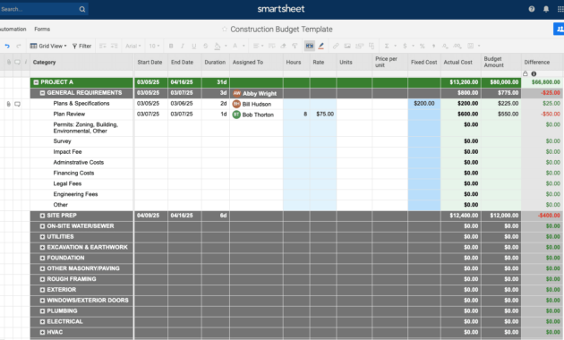
Task: Click the blue share people button
Action: click(x=559, y=30)
